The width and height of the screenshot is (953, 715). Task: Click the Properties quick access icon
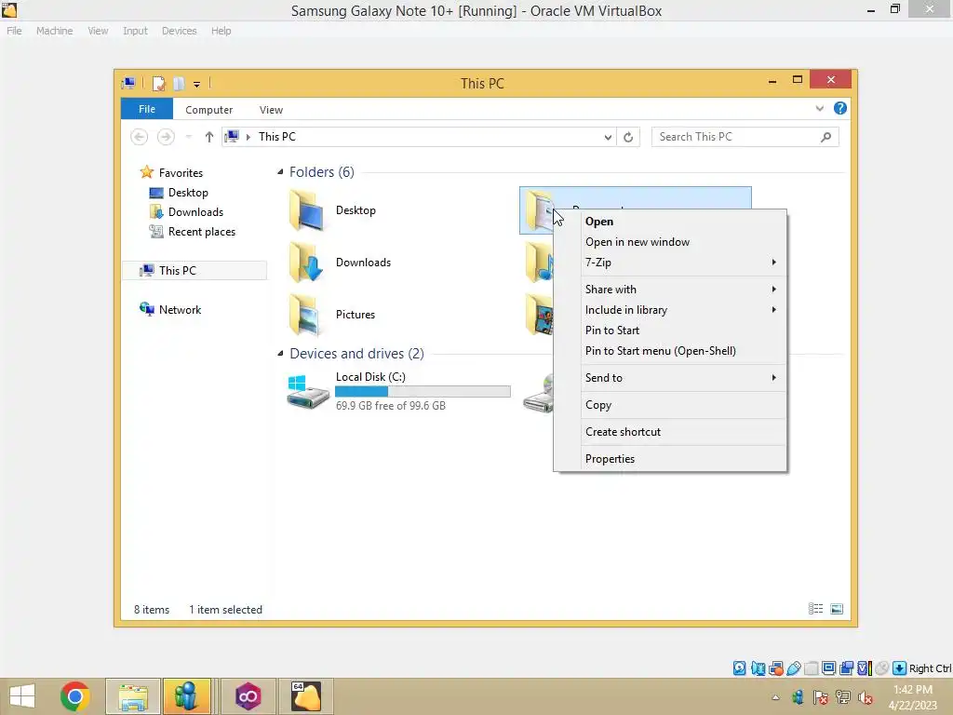click(x=158, y=84)
